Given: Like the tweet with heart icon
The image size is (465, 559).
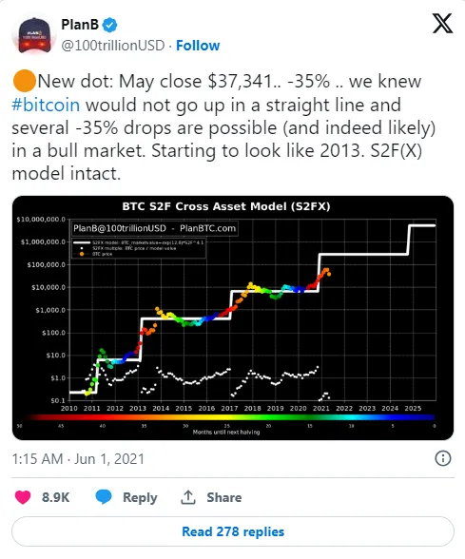Looking at the screenshot, I should point(23,497).
